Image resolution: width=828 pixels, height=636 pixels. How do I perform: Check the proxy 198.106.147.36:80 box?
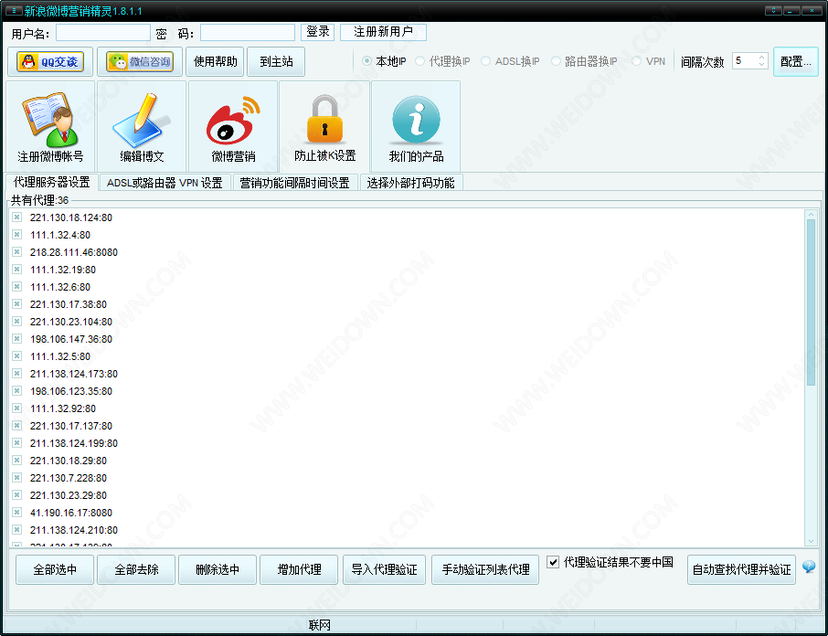[x=16, y=338]
